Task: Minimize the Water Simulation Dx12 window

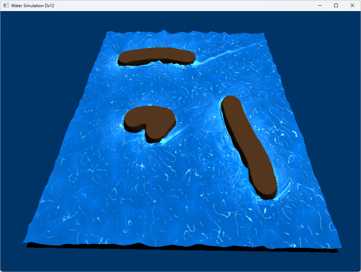Action: 320,5
